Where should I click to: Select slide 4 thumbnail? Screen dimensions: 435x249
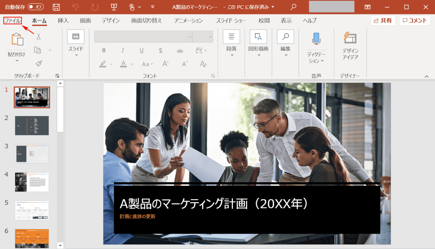click(32, 182)
